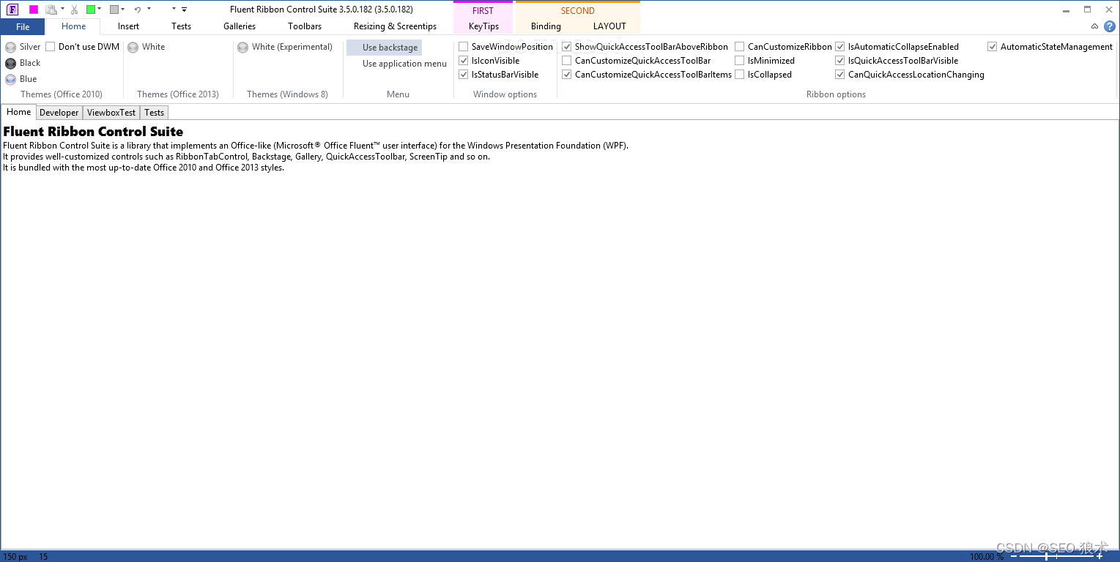Viewport: 1120px width, 562px height.
Task: Open Help with the blue question mark
Action: 1109,26
